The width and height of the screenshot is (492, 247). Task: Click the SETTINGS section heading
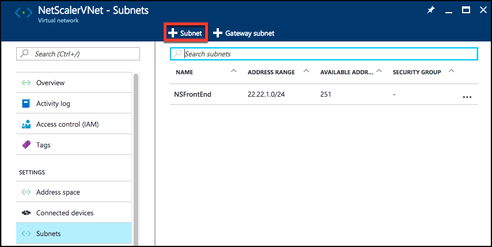point(32,172)
